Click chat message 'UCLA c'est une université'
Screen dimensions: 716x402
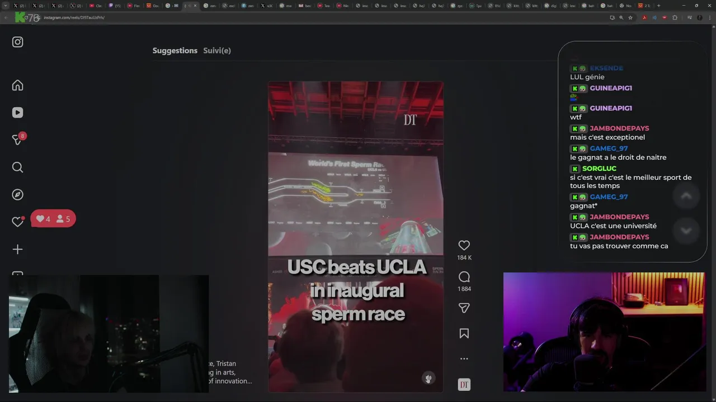point(613,226)
